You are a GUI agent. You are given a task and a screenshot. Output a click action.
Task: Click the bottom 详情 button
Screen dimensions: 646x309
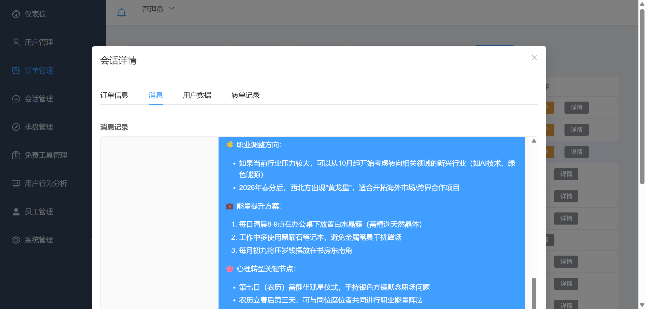566,305
